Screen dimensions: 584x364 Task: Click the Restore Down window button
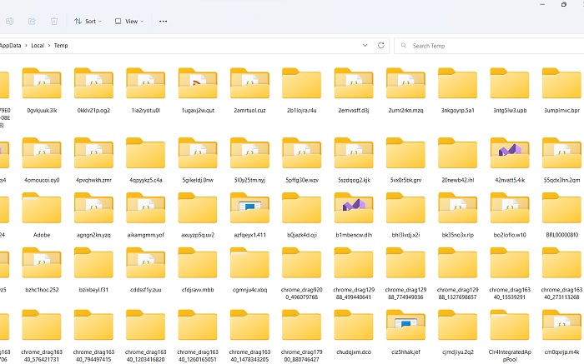tap(565, 4)
